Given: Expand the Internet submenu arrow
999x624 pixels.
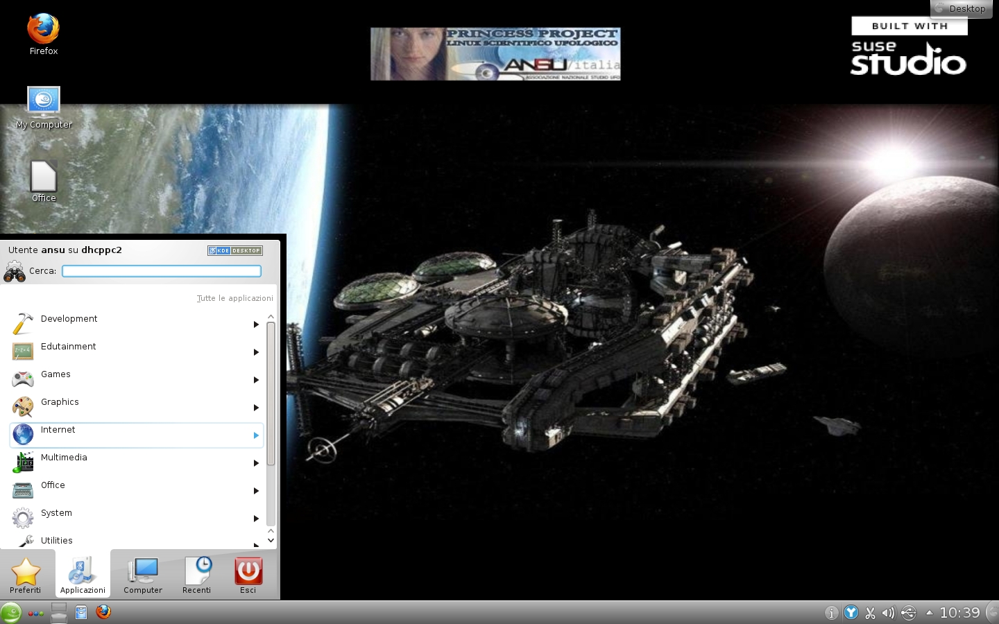Looking at the screenshot, I should (256, 435).
